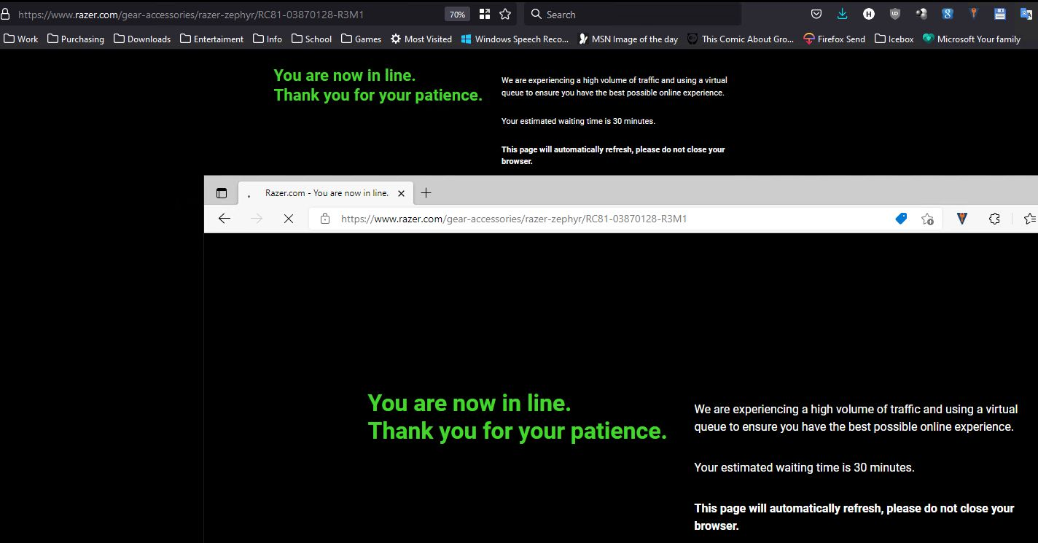Open the Downloads bookmarks folder
Image resolution: width=1038 pixels, height=543 pixels.
[142, 39]
